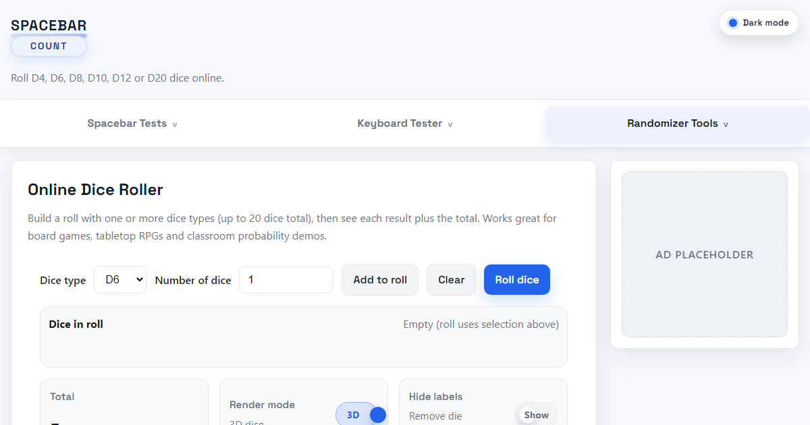Click 'Roll D4, D6, D8' tagline text

tap(117, 78)
